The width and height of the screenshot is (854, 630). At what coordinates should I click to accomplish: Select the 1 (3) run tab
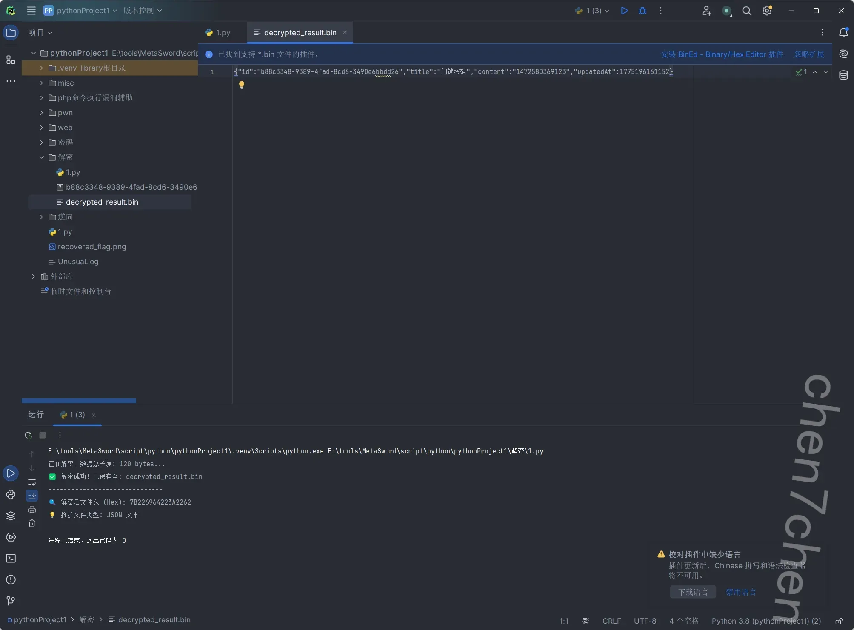73,415
